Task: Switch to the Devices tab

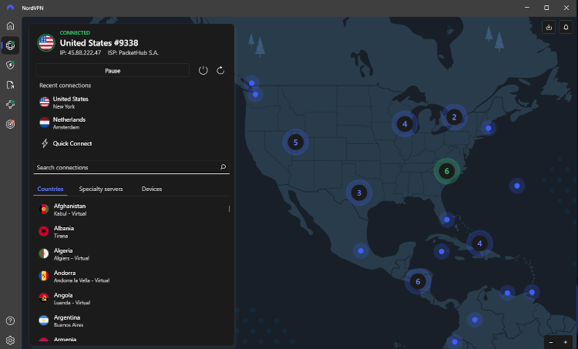Action: (x=152, y=189)
